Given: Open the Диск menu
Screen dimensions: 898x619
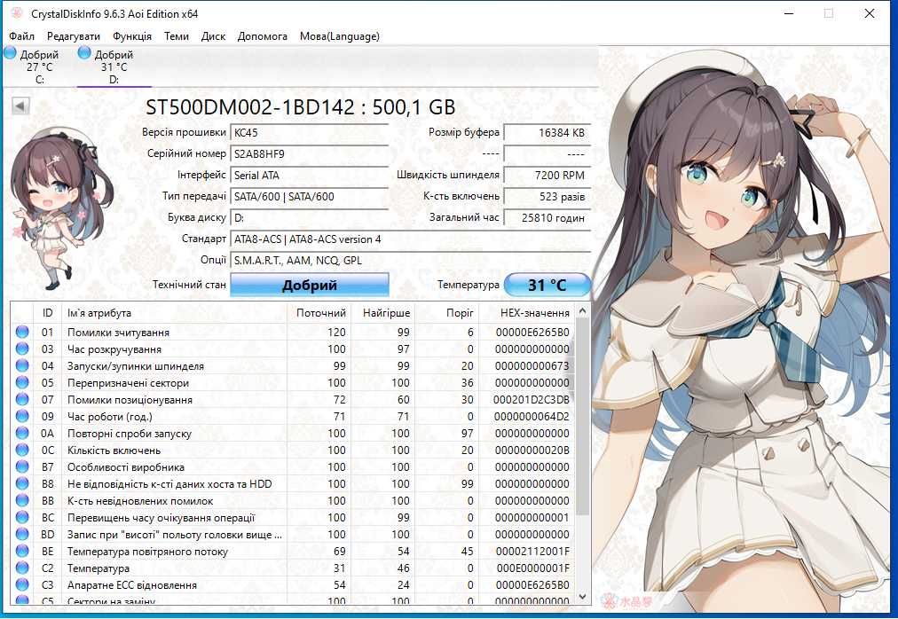Looking at the screenshot, I should pyautogui.click(x=213, y=36).
